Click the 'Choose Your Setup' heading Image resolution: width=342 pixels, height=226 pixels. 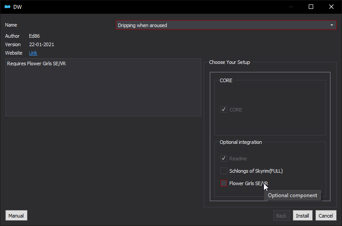pyautogui.click(x=229, y=62)
